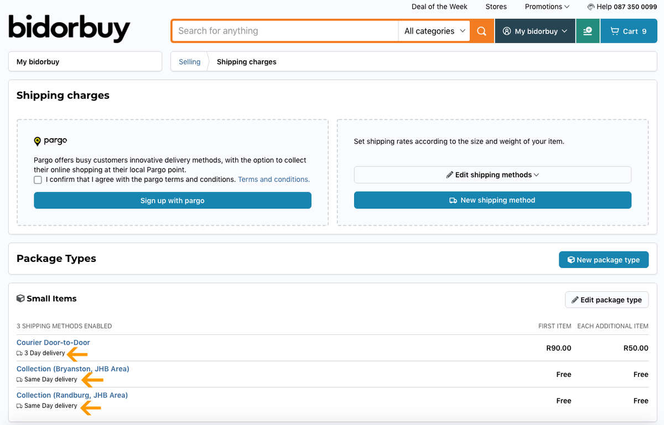Screen dimensions: 664x425
Task: Expand the My bidorbuy account menu
Action: click(535, 31)
